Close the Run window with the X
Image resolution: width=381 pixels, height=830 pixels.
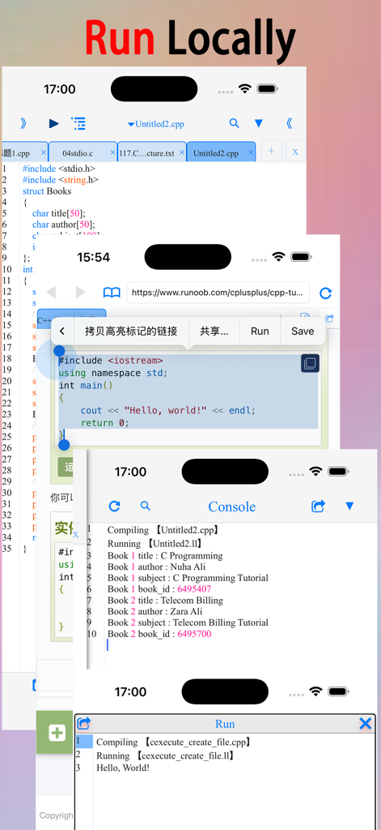click(x=365, y=724)
